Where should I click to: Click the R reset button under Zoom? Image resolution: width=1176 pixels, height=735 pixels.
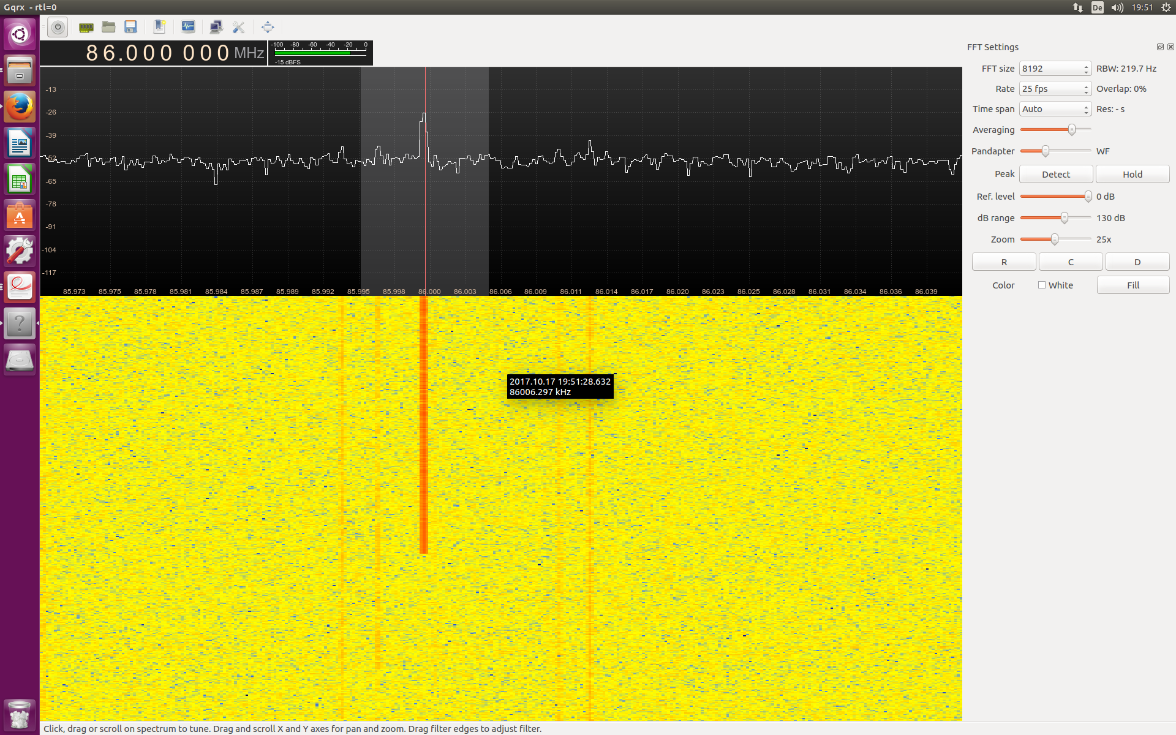click(1004, 262)
